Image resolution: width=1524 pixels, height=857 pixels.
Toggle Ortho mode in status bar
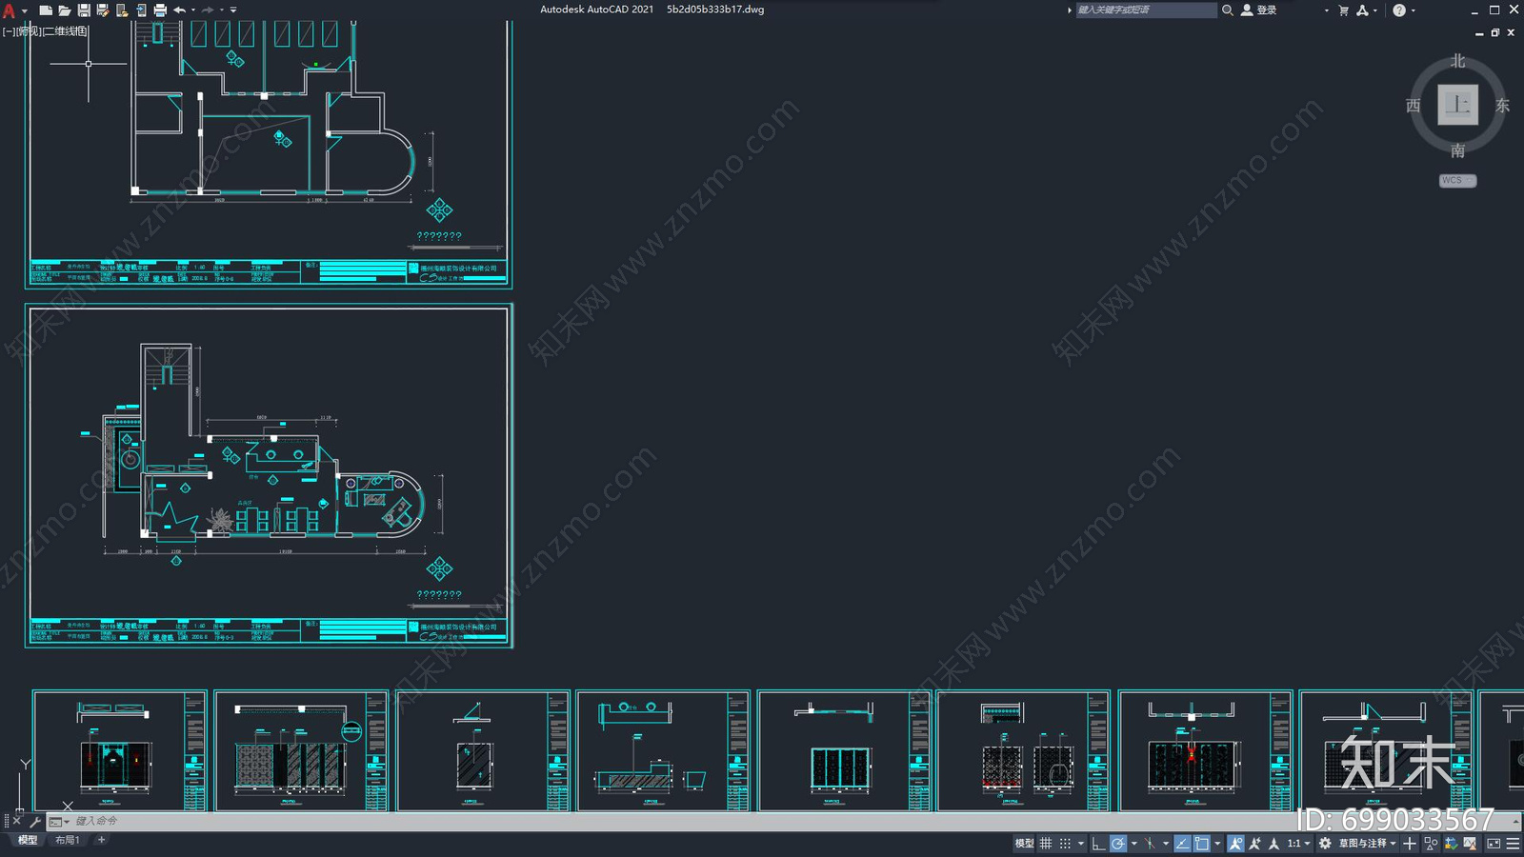coord(1098,844)
